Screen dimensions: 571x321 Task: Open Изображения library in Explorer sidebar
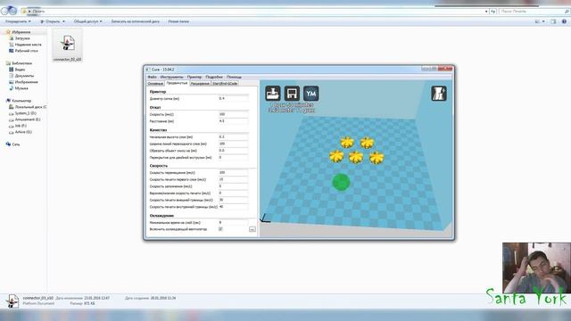26,82
